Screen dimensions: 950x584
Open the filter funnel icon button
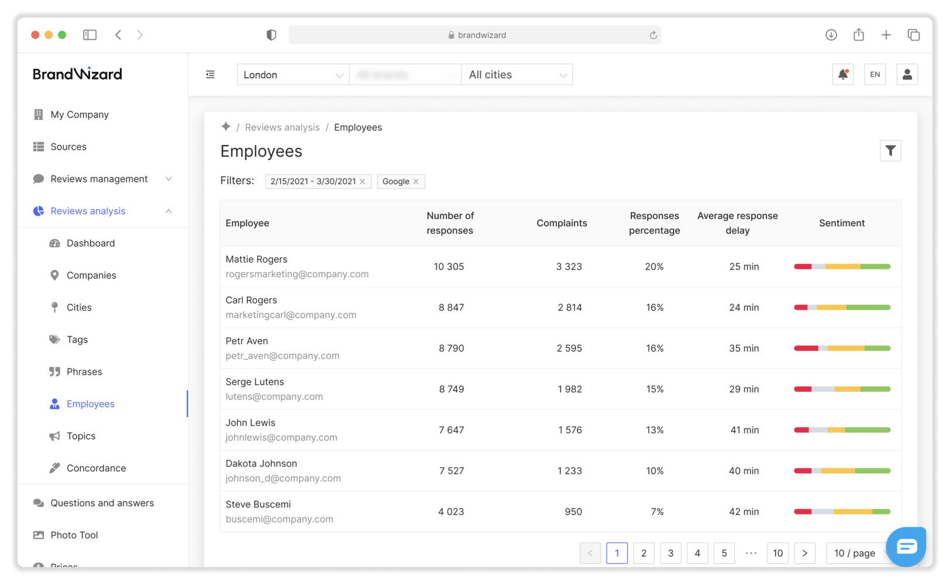[x=890, y=151]
